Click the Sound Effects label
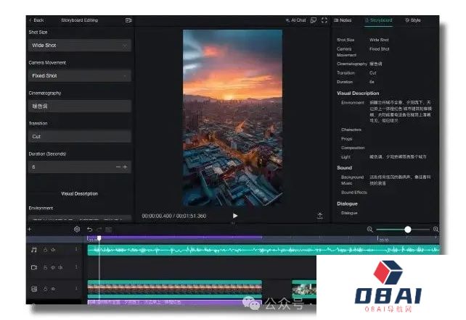The width and height of the screenshot is (466, 320). click(354, 193)
